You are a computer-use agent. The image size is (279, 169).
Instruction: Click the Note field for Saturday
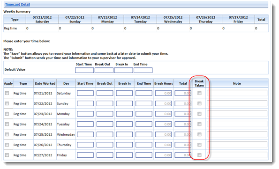click(x=237, y=93)
